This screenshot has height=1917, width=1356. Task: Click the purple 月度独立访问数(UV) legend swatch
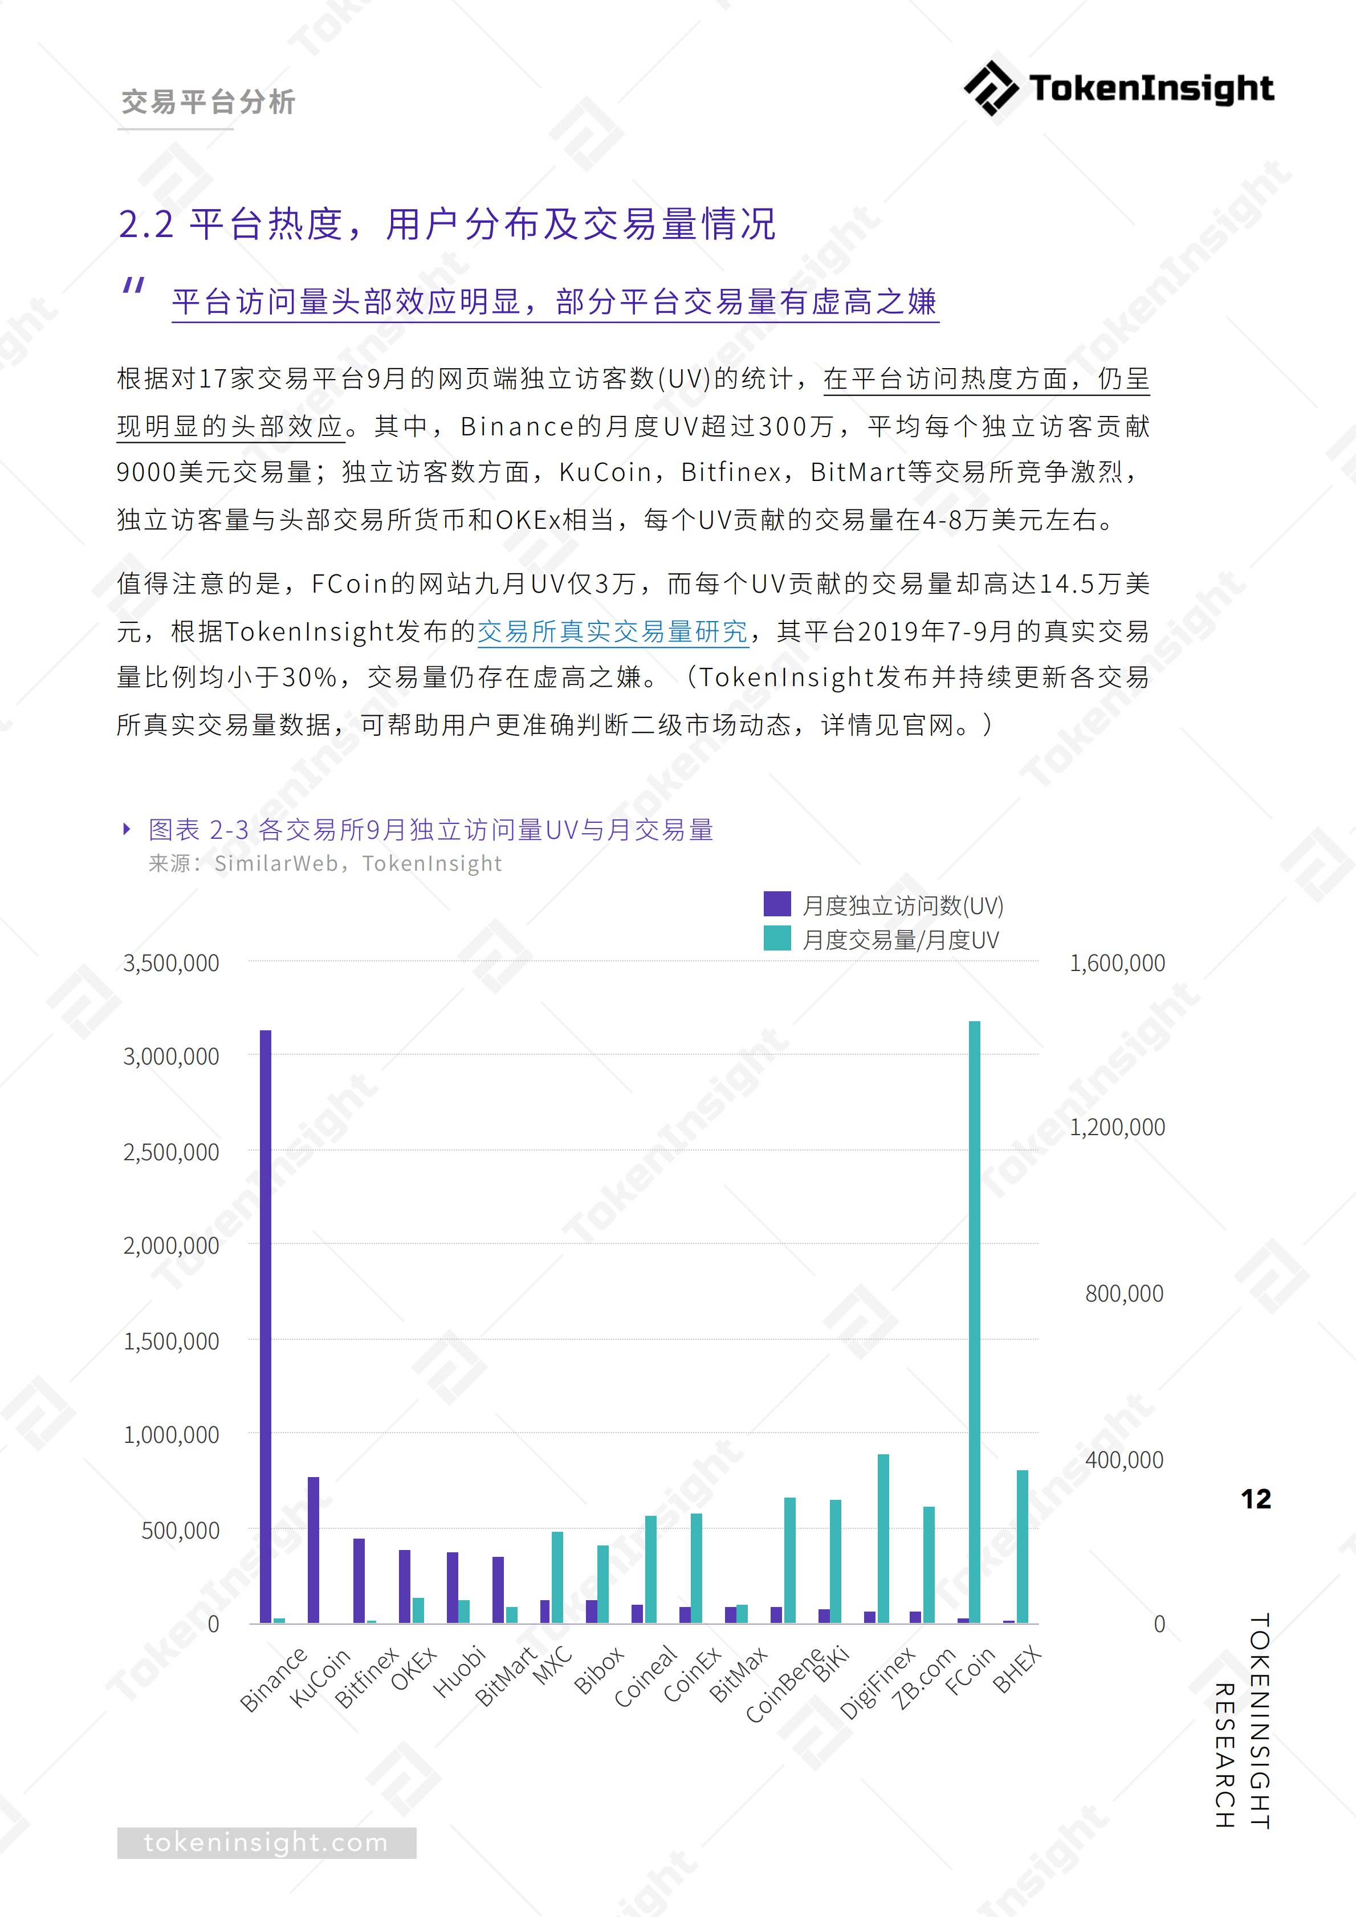click(776, 904)
